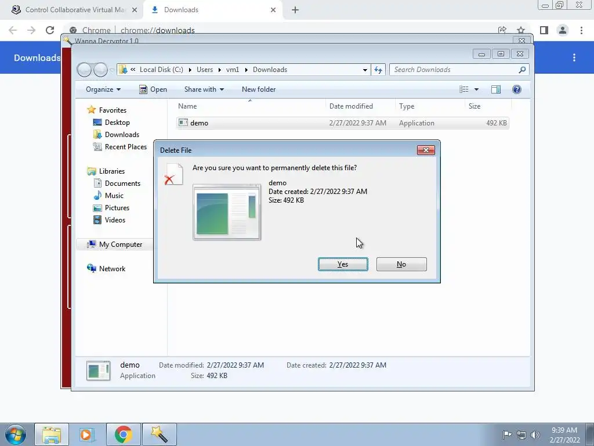This screenshot has width=594, height=446.
Task: Open Windows Explorer from the taskbar
Action: pos(52,435)
